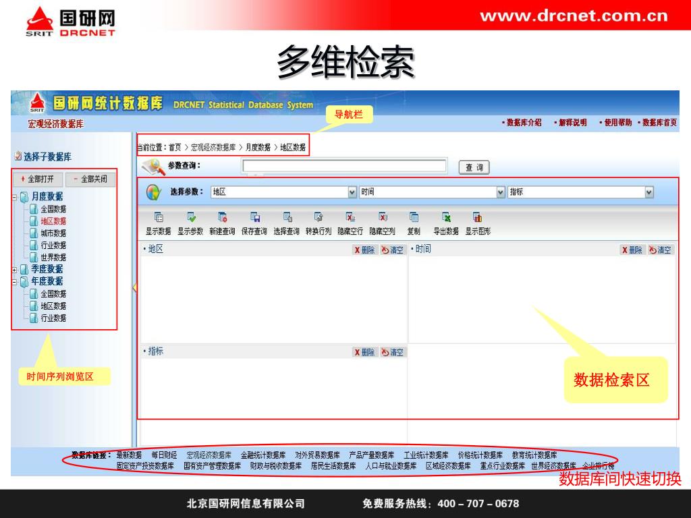This screenshot has height=518, width=691.
Task: Click the 显示图形 chart icon
Action: tap(478, 217)
